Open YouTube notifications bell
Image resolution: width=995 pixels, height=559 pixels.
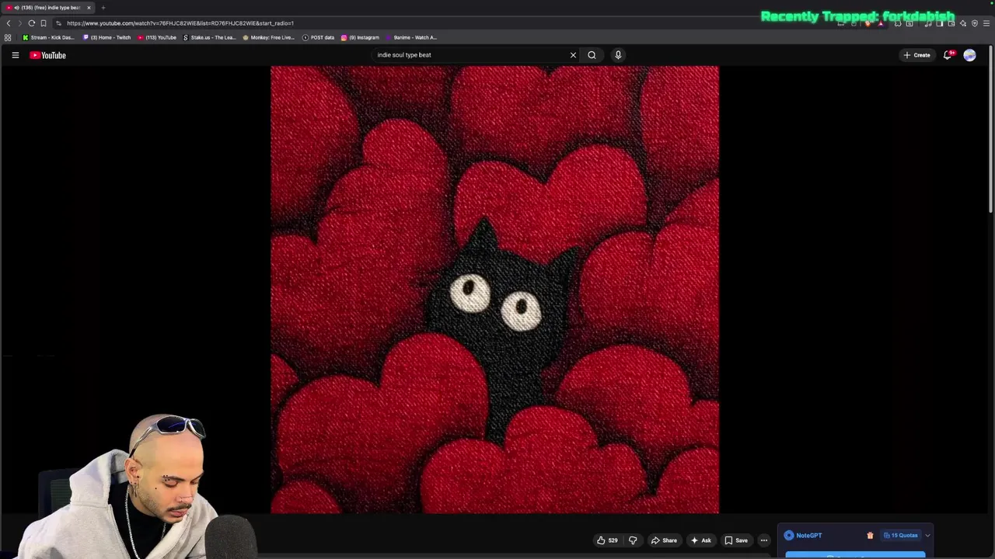(948, 55)
